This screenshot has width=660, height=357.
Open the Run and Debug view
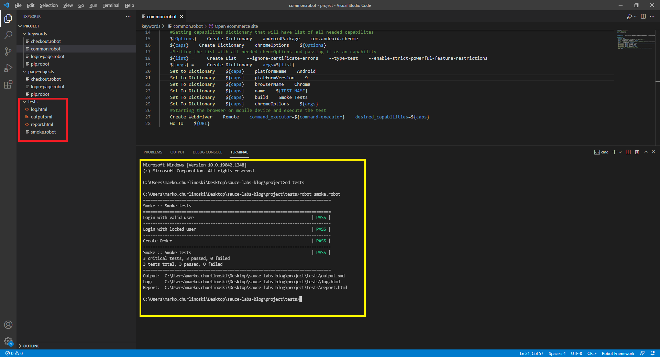tap(8, 68)
